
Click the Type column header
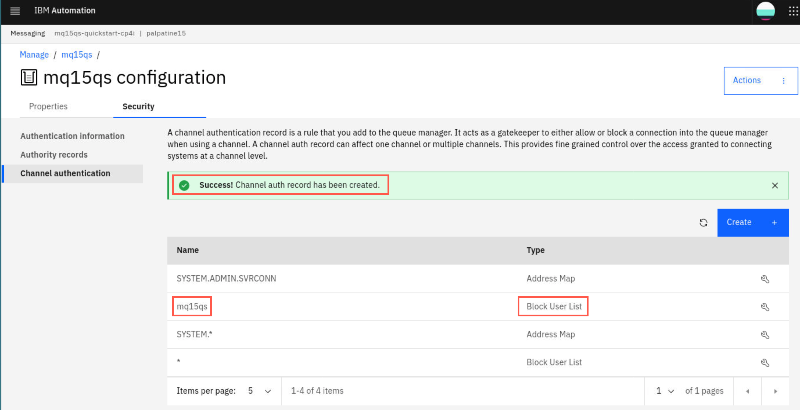pyautogui.click(x=536, y=250)
